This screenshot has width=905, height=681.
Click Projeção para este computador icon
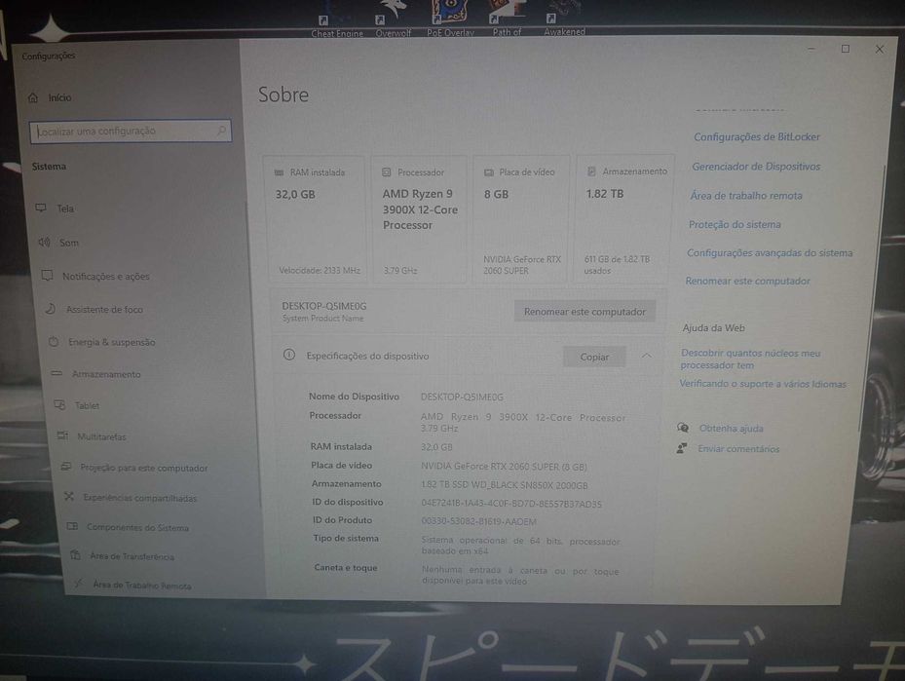point(66,467)
